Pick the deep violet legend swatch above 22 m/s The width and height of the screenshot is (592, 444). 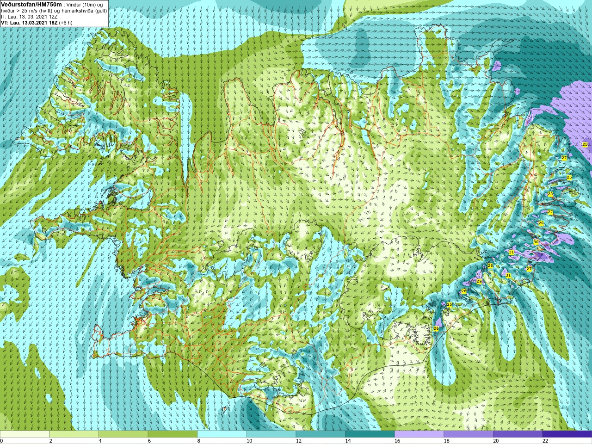[x=567, y=434]
